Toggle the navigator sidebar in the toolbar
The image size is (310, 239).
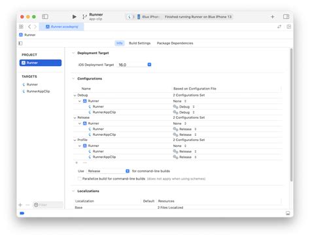[45, 17]
